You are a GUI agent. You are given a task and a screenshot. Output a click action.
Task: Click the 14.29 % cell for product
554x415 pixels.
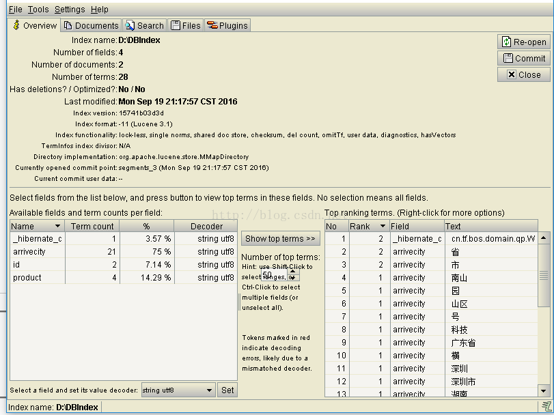(x=147, y=278)
